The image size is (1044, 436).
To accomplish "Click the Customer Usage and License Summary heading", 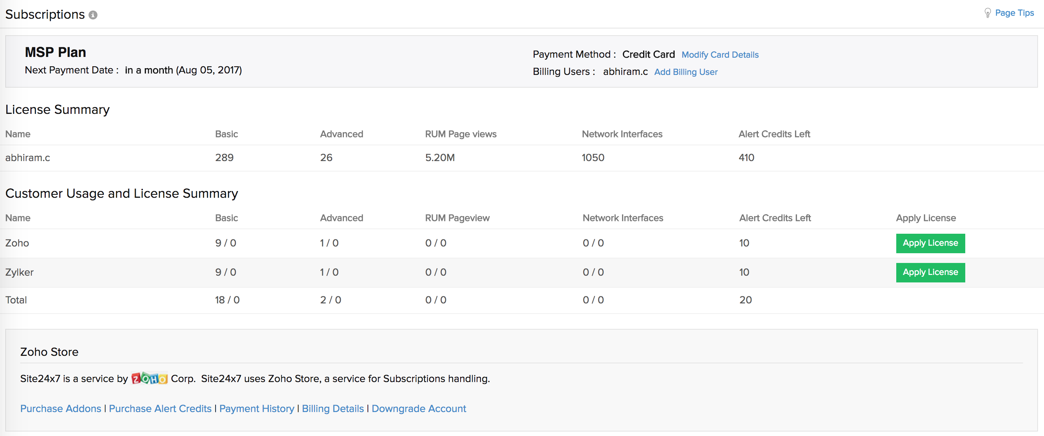I will point(121,194).
